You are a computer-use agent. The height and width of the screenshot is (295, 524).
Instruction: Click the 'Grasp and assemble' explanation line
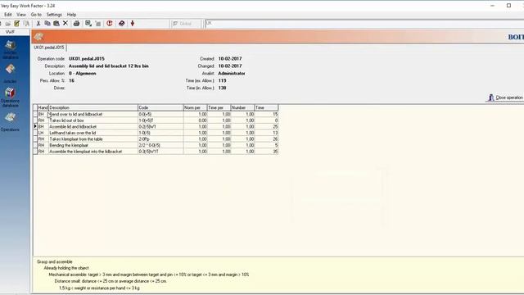[x=55, y=262]
